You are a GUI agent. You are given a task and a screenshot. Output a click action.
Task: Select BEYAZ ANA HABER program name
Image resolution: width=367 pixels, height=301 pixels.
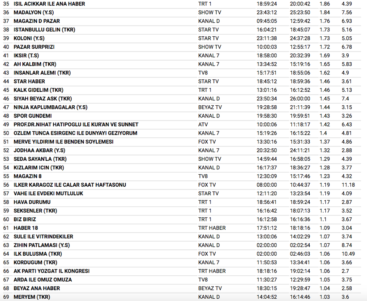pyautogui.click(x=37, y=288)
